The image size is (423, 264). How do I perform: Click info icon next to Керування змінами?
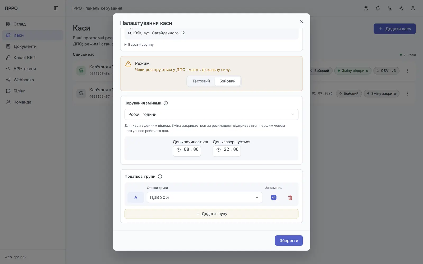[x=166, y=103]
